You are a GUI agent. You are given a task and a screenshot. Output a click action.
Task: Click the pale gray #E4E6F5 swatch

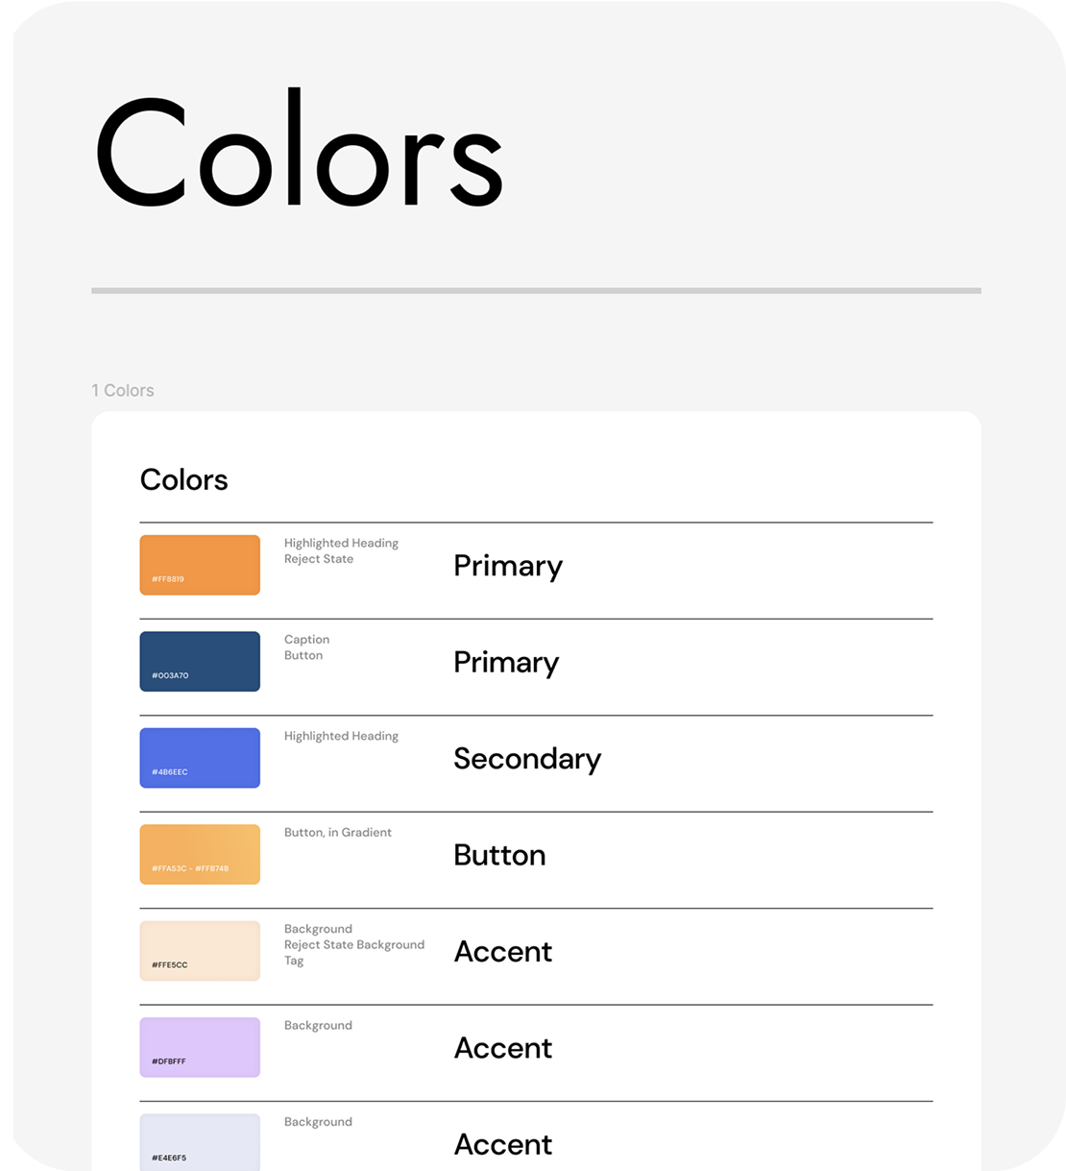tap(200, 1141)
